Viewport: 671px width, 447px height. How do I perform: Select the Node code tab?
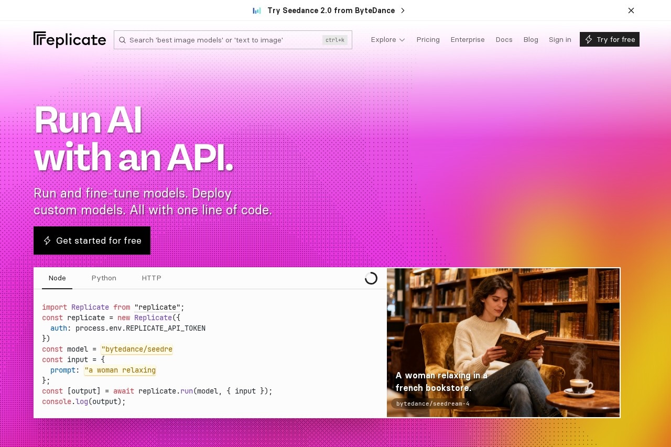point(57,278)
